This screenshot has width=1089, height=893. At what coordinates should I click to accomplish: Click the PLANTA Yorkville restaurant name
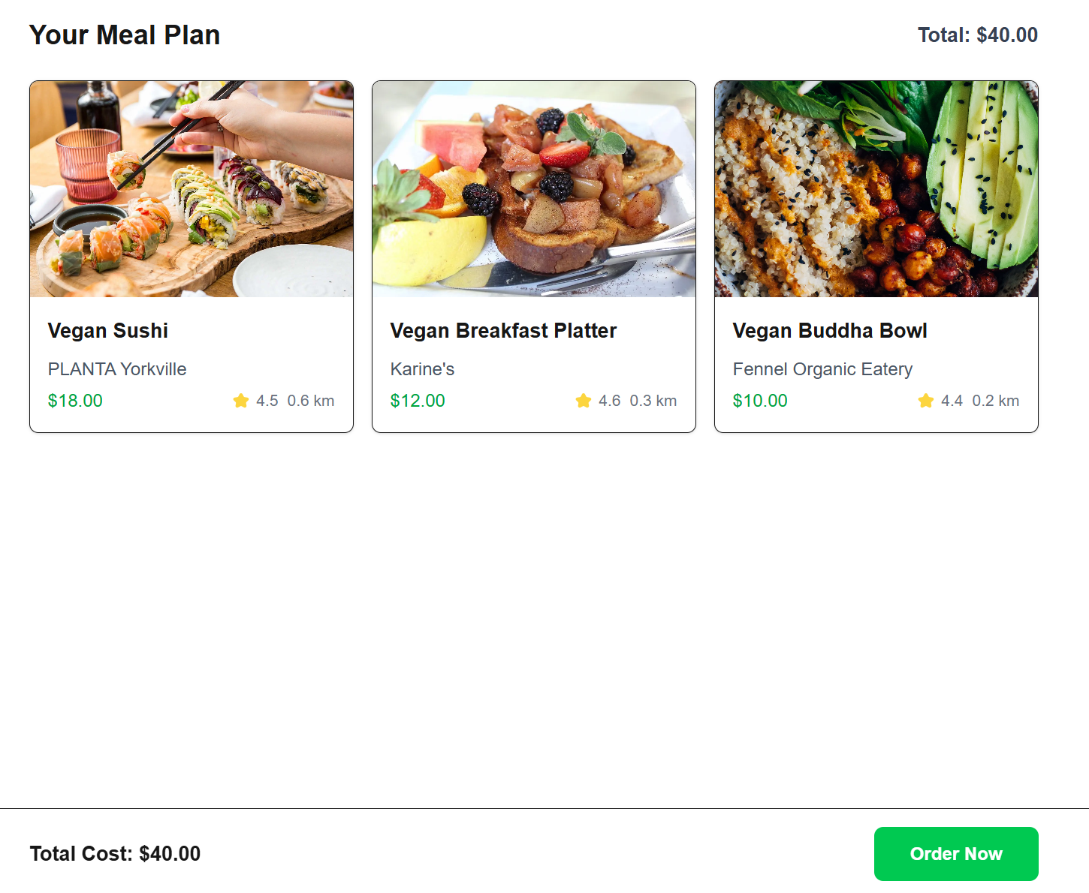117,369
